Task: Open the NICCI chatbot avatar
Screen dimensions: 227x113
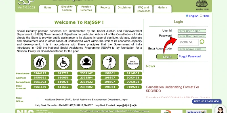Action: 220,110
